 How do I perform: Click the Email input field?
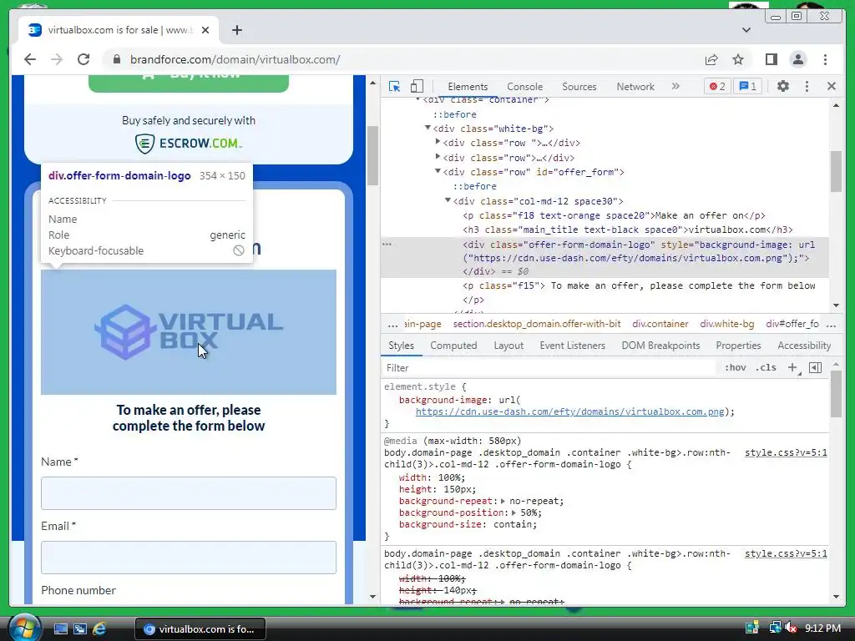(x=189, y=558)
